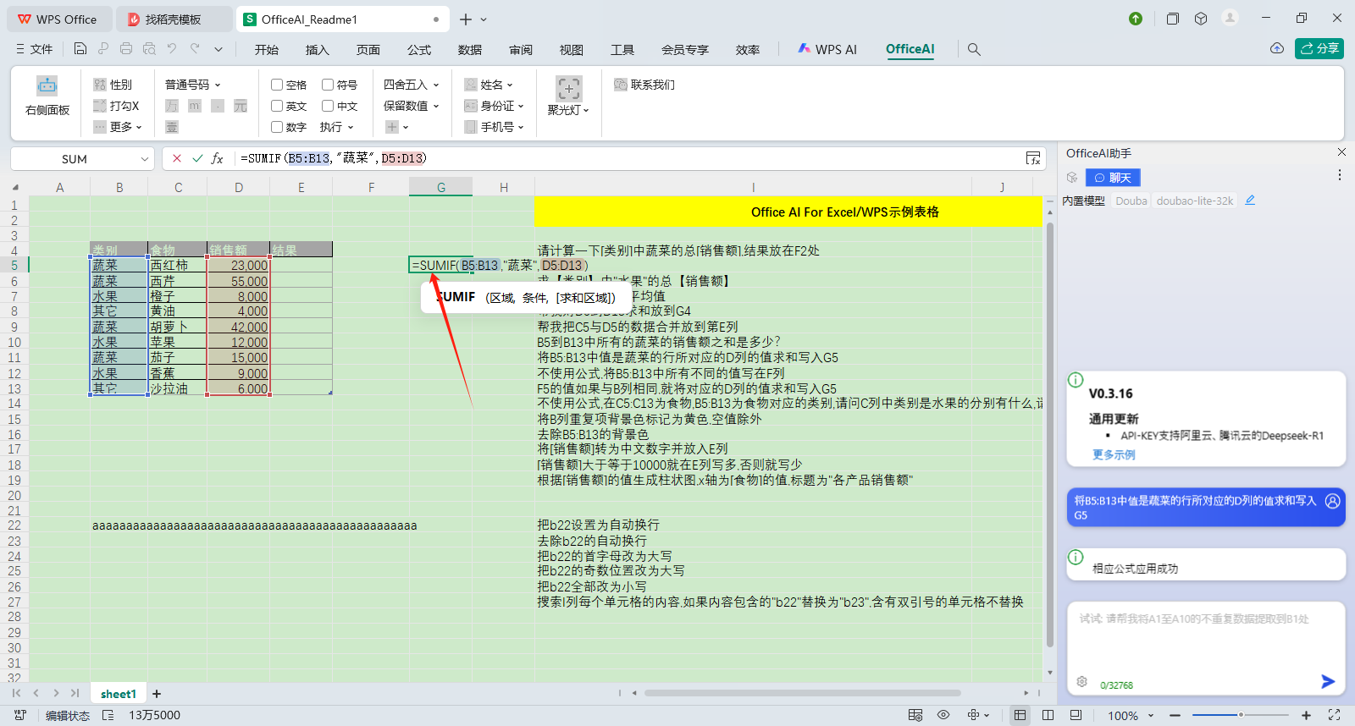
Task: Click the yellow Office AI title cell
Action: (788, 212)
